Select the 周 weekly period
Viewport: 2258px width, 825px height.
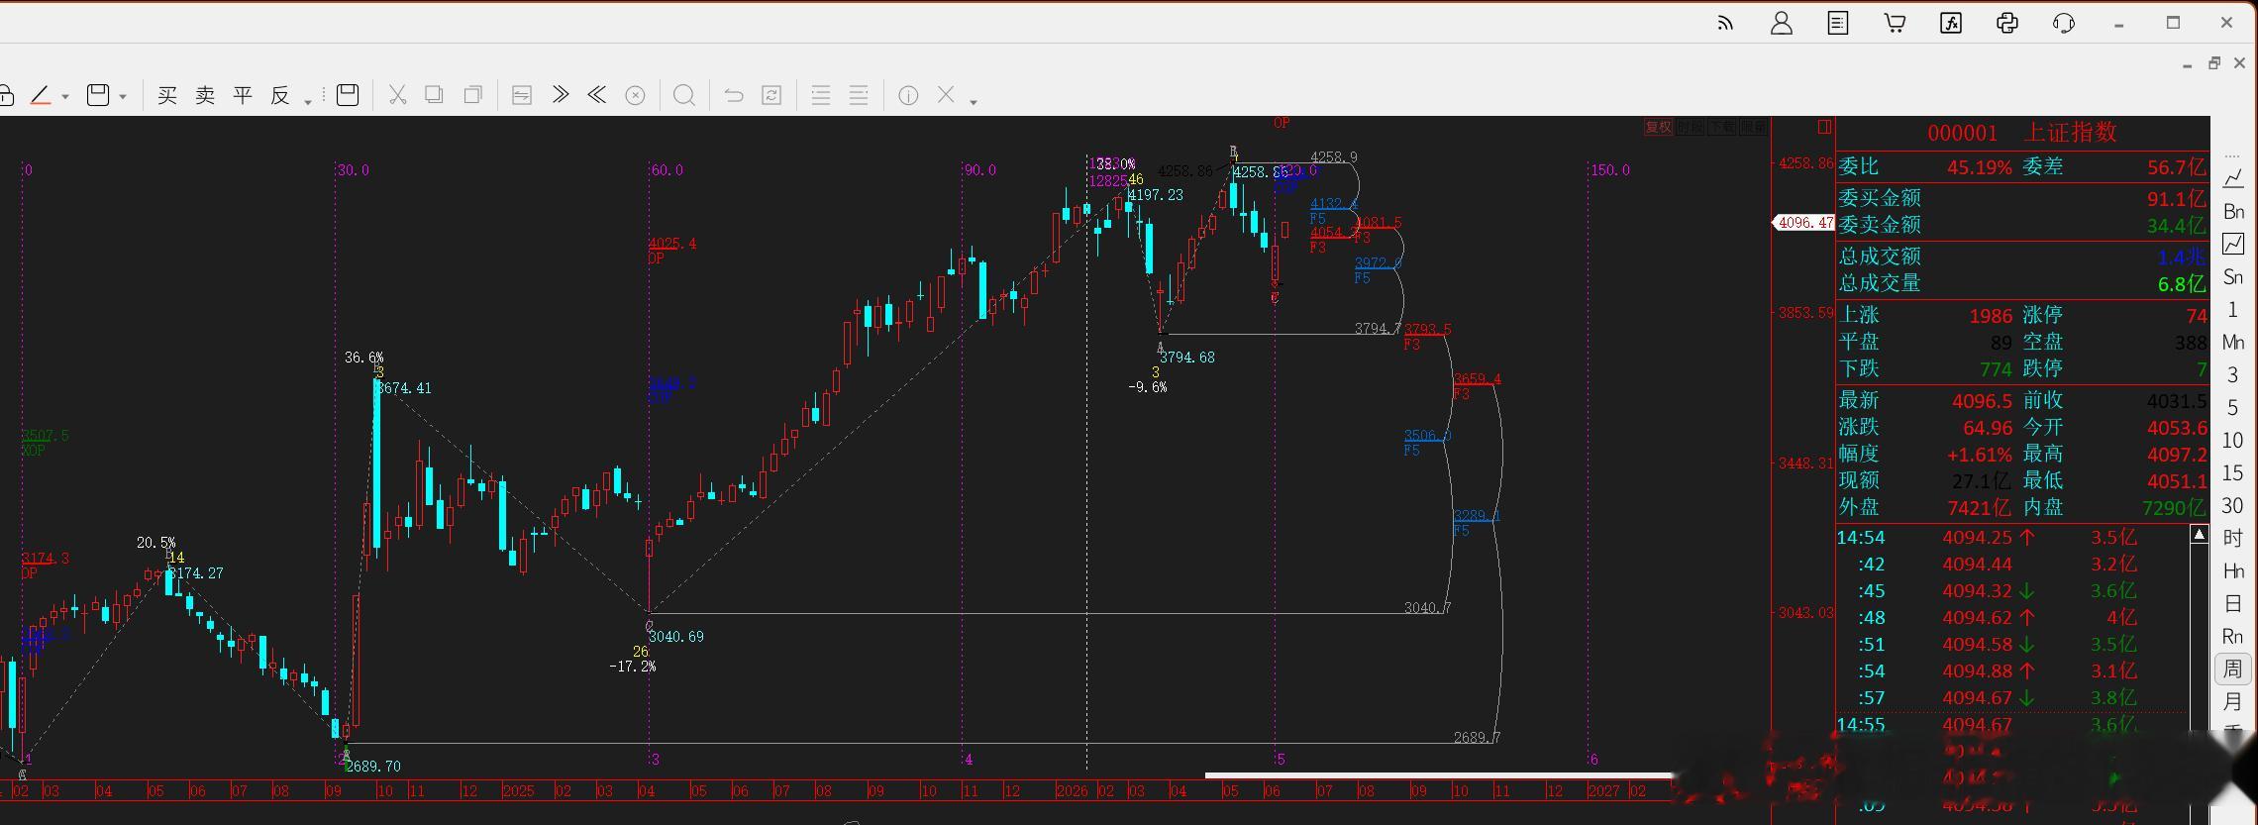pos(2232,669)
